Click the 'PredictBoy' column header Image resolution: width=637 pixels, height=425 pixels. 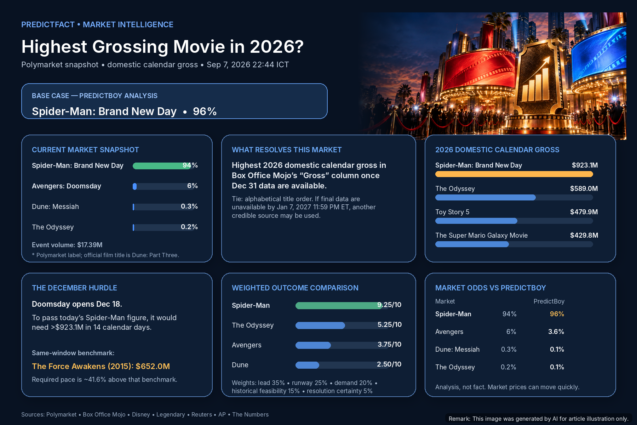coord(549,301)
